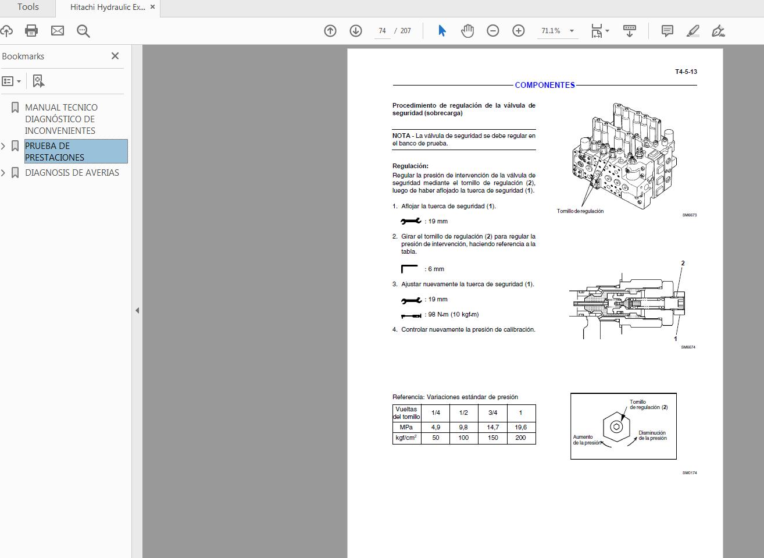Switch to the hand pan tool

(467, 31)
